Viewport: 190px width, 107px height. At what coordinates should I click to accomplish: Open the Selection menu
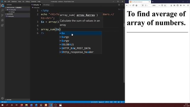point(14,1)
